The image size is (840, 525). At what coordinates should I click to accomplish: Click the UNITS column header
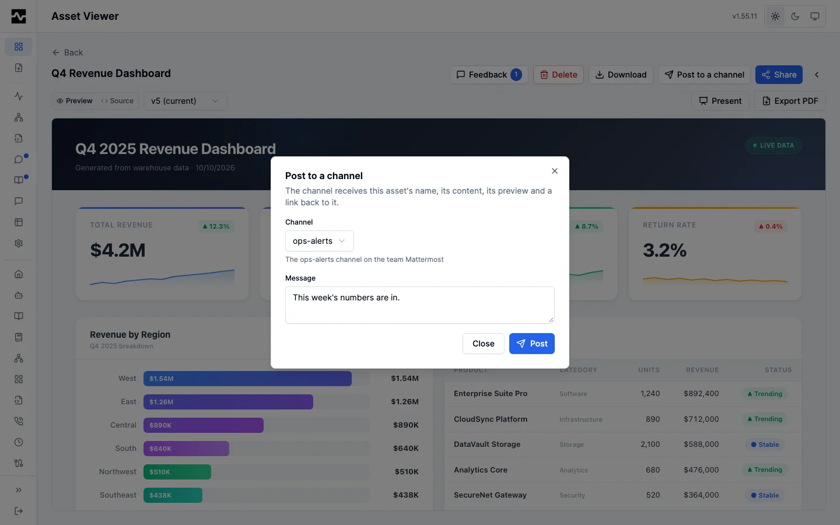(x=649, y=370)
